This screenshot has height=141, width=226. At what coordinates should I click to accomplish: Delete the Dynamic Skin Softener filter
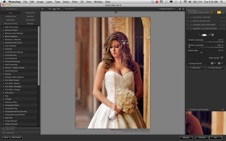[224, 25]
